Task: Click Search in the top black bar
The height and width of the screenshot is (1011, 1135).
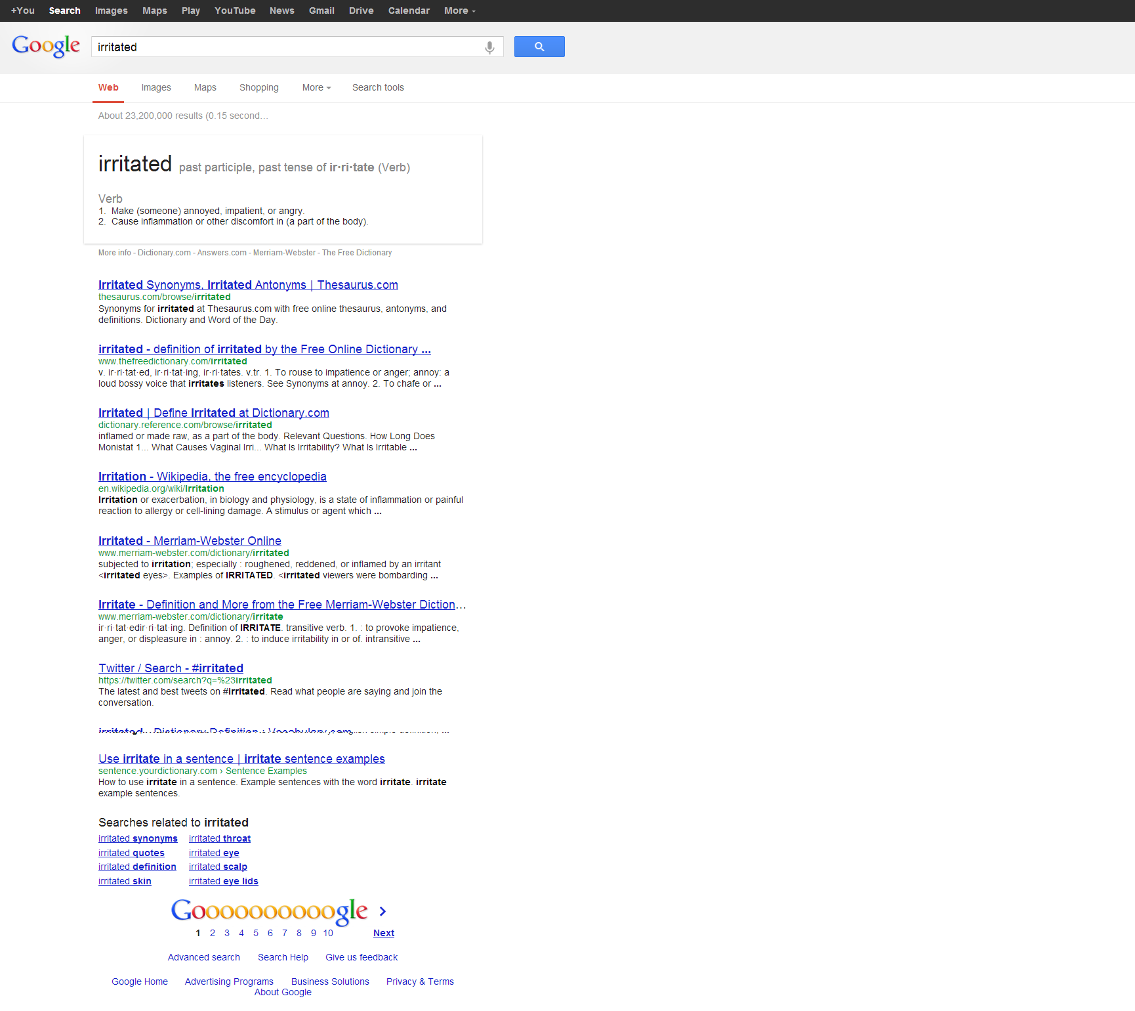Action: [64, 11]
